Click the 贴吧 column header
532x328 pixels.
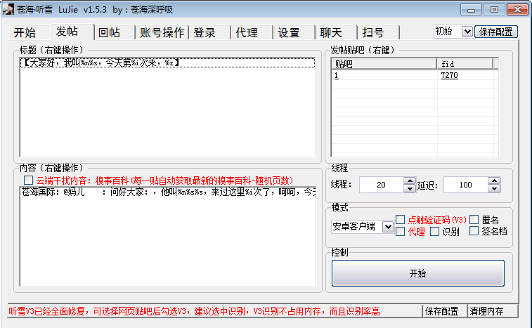point(384,64)
